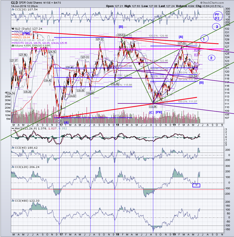Click the purple line marker beside PIVOTS
This screenshot has width=234, height=237.
(13, 43)
